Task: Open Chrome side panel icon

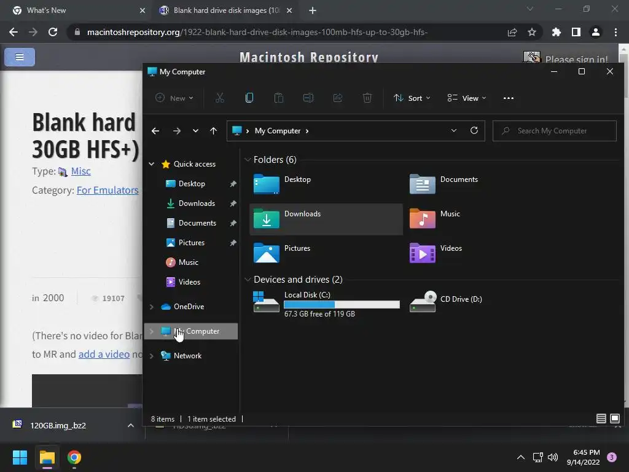Action: (576, 32)
